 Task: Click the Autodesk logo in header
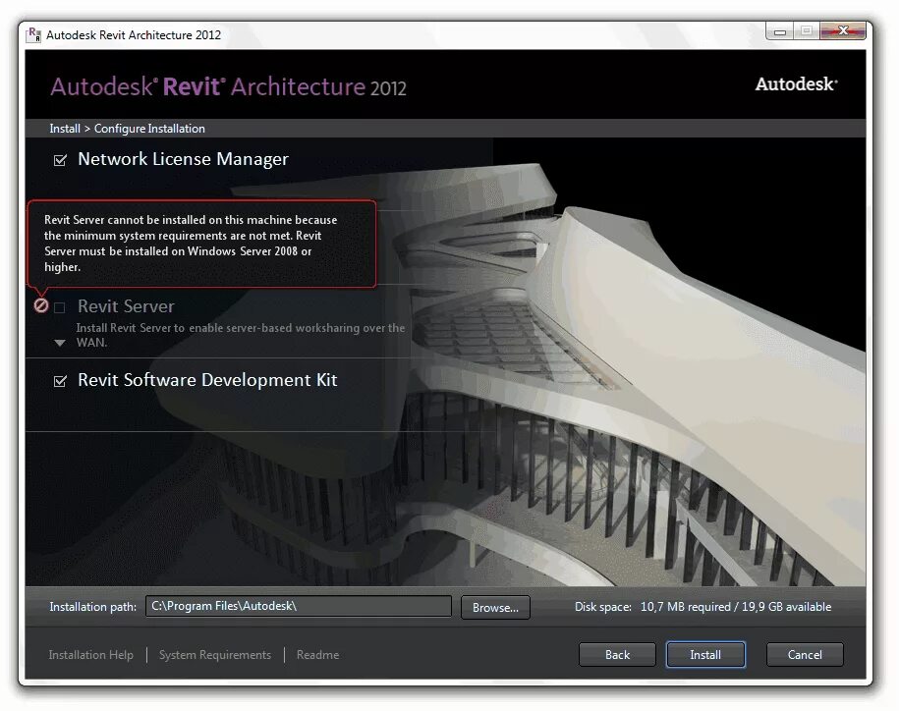tap(797, 84)
